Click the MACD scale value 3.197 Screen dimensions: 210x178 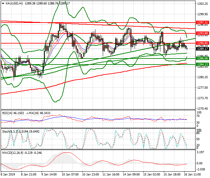click(200, 152)
